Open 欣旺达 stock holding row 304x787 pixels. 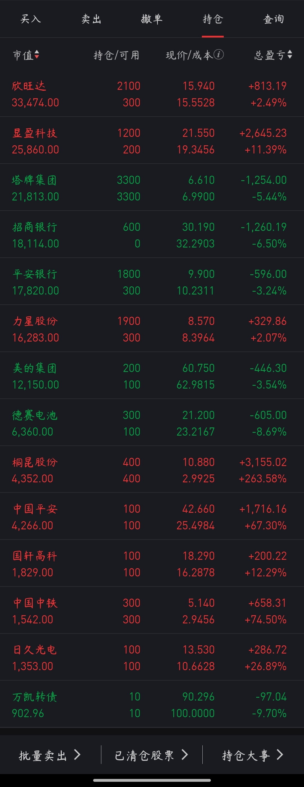(152, 94)
